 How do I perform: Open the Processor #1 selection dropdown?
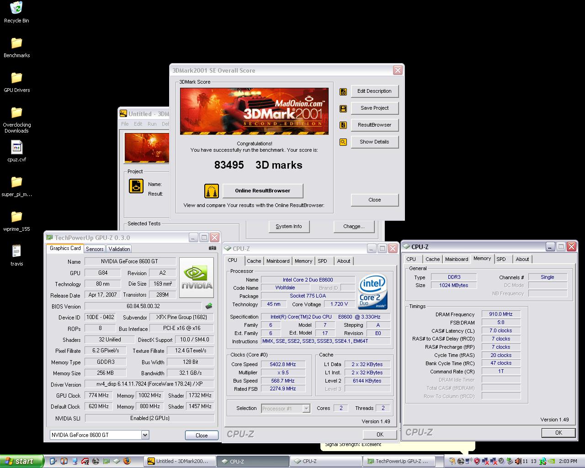pyautogui.click(x=306, y=409)
